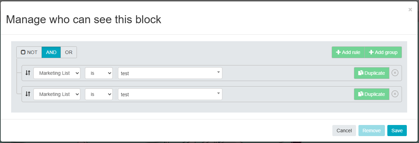Delete the first rule using circled X icon
This screenshot has height=143, width=419.
[x=395, y=73]
